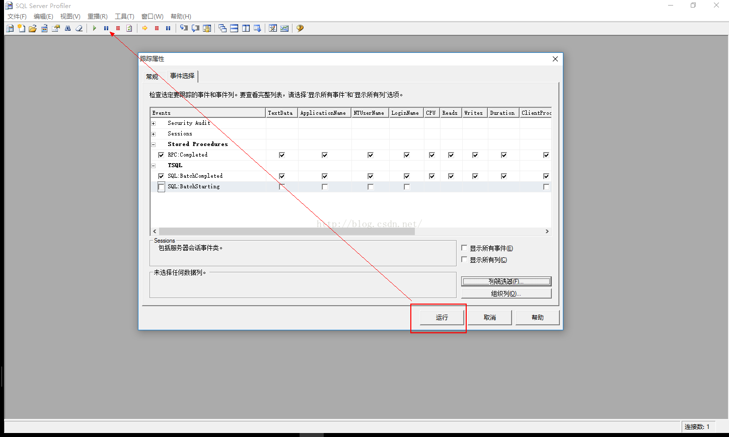Open the 文件(F) menu
Viewport: 729px width, 437px height.
tap(17, 17)
